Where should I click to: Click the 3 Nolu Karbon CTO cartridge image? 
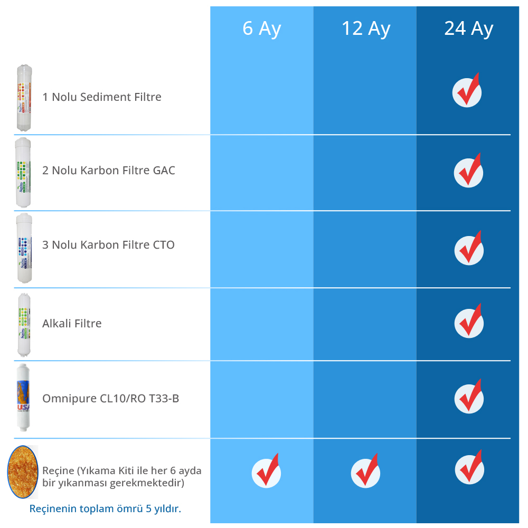click(x=24, y=248)
